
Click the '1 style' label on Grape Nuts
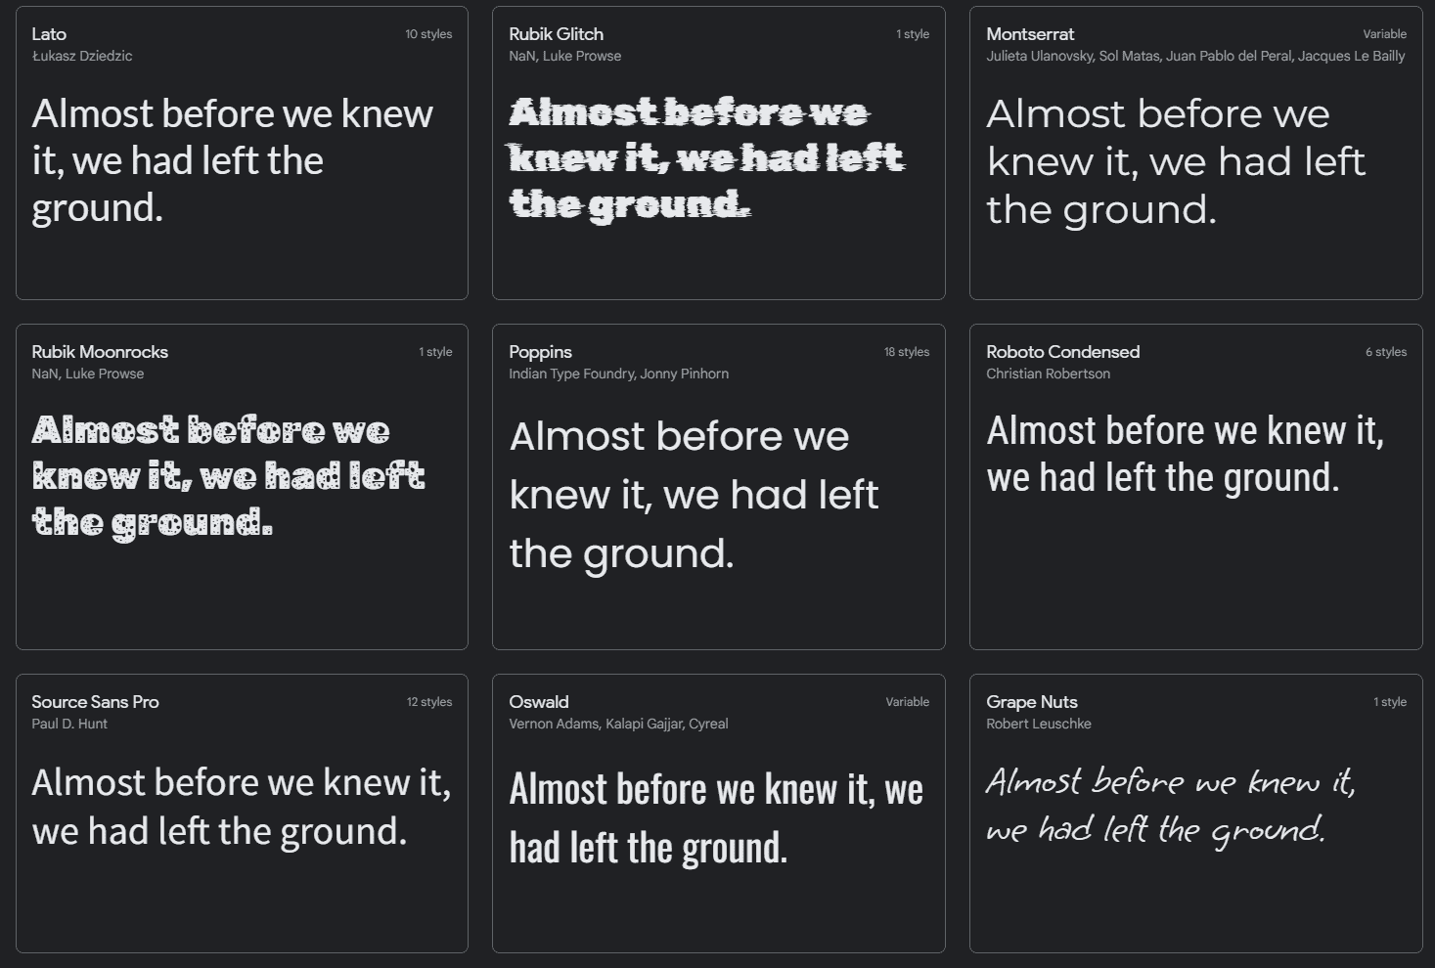[x=1389, y=701]
